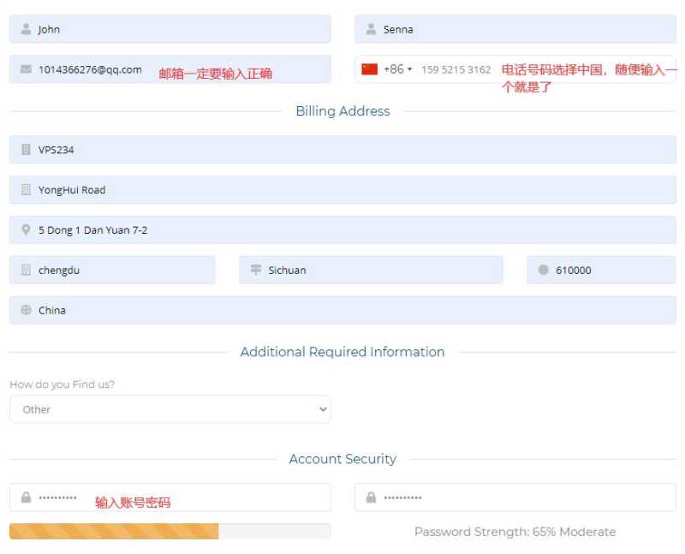Image resolution: width=685 pixels, height=554 pixels.
Task: Focus the email field 1014366276@qq.com
Action: click(170, 69)
